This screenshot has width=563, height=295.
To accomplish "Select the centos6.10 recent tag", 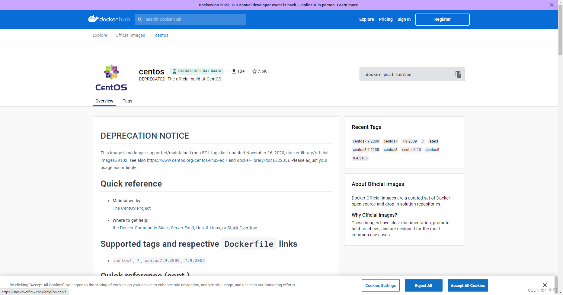I will point(411,150).
